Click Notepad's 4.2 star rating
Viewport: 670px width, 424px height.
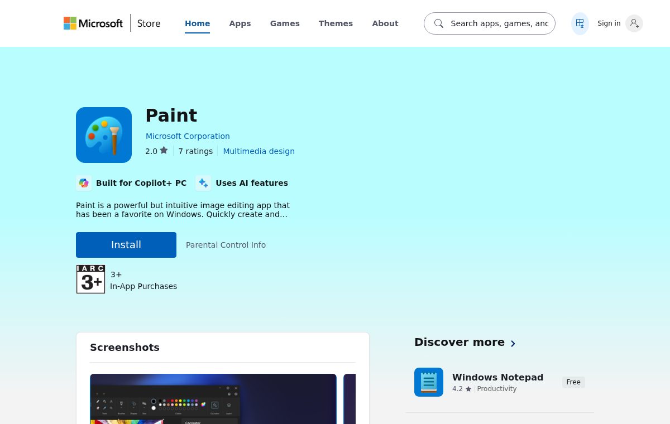pos(462,389)
